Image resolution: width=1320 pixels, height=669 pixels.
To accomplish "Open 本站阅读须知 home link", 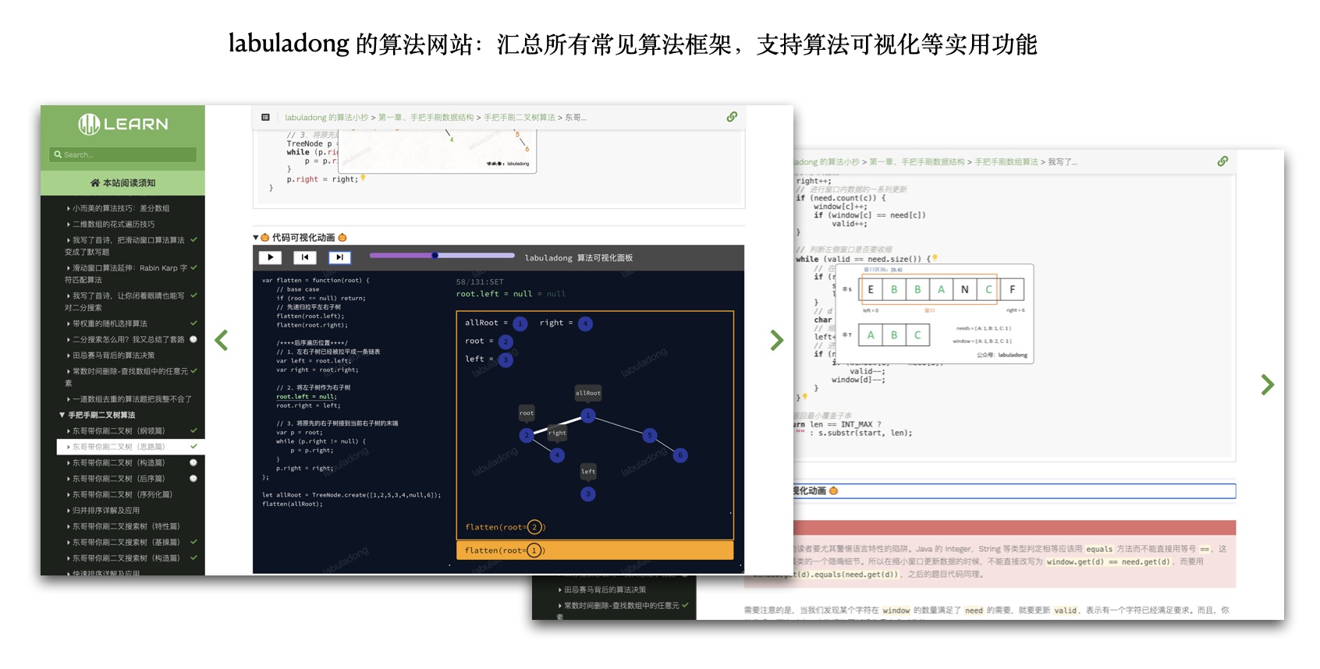I will [123, 183].
